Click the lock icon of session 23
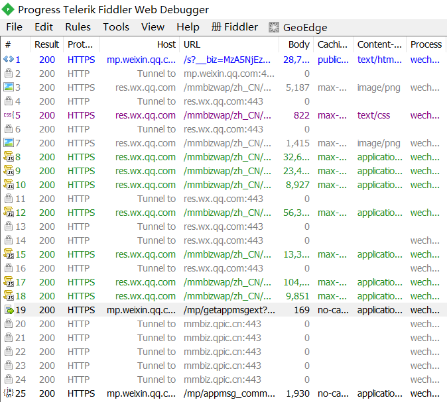The height and width of the screenshot is (402, 447). click(x=9, y=366)
